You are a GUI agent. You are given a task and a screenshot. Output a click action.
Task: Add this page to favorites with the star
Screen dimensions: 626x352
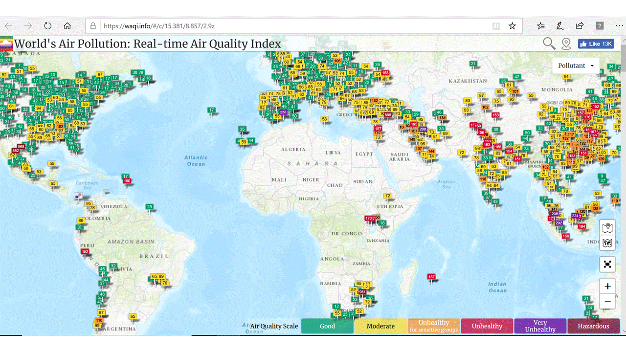[512, 26]
